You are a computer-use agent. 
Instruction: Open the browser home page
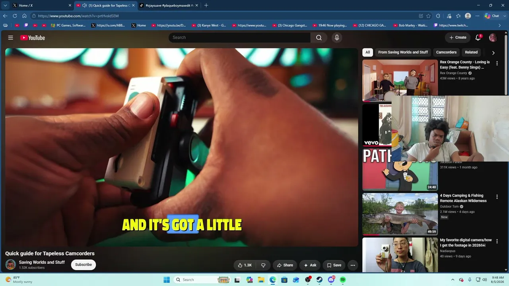click(x=24, y=16)
